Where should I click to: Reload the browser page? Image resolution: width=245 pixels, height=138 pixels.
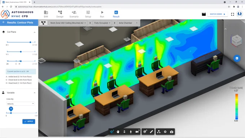tap(11, 7)
